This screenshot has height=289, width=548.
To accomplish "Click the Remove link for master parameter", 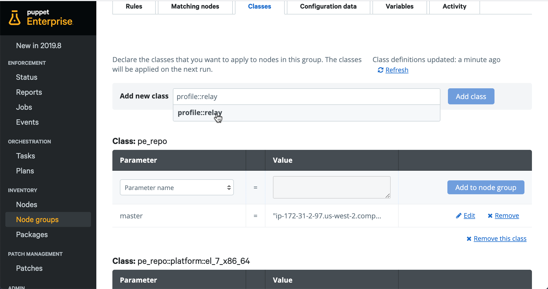I will pos(507,216).
